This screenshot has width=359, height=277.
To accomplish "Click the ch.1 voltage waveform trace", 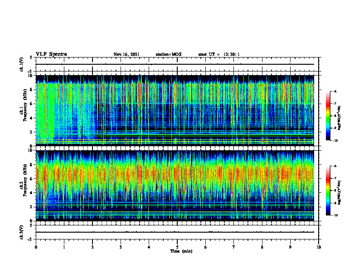I will click(x=175, y=64).
